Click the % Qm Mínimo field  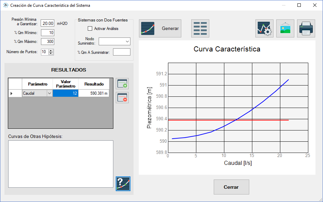click(x=47, y=33)
